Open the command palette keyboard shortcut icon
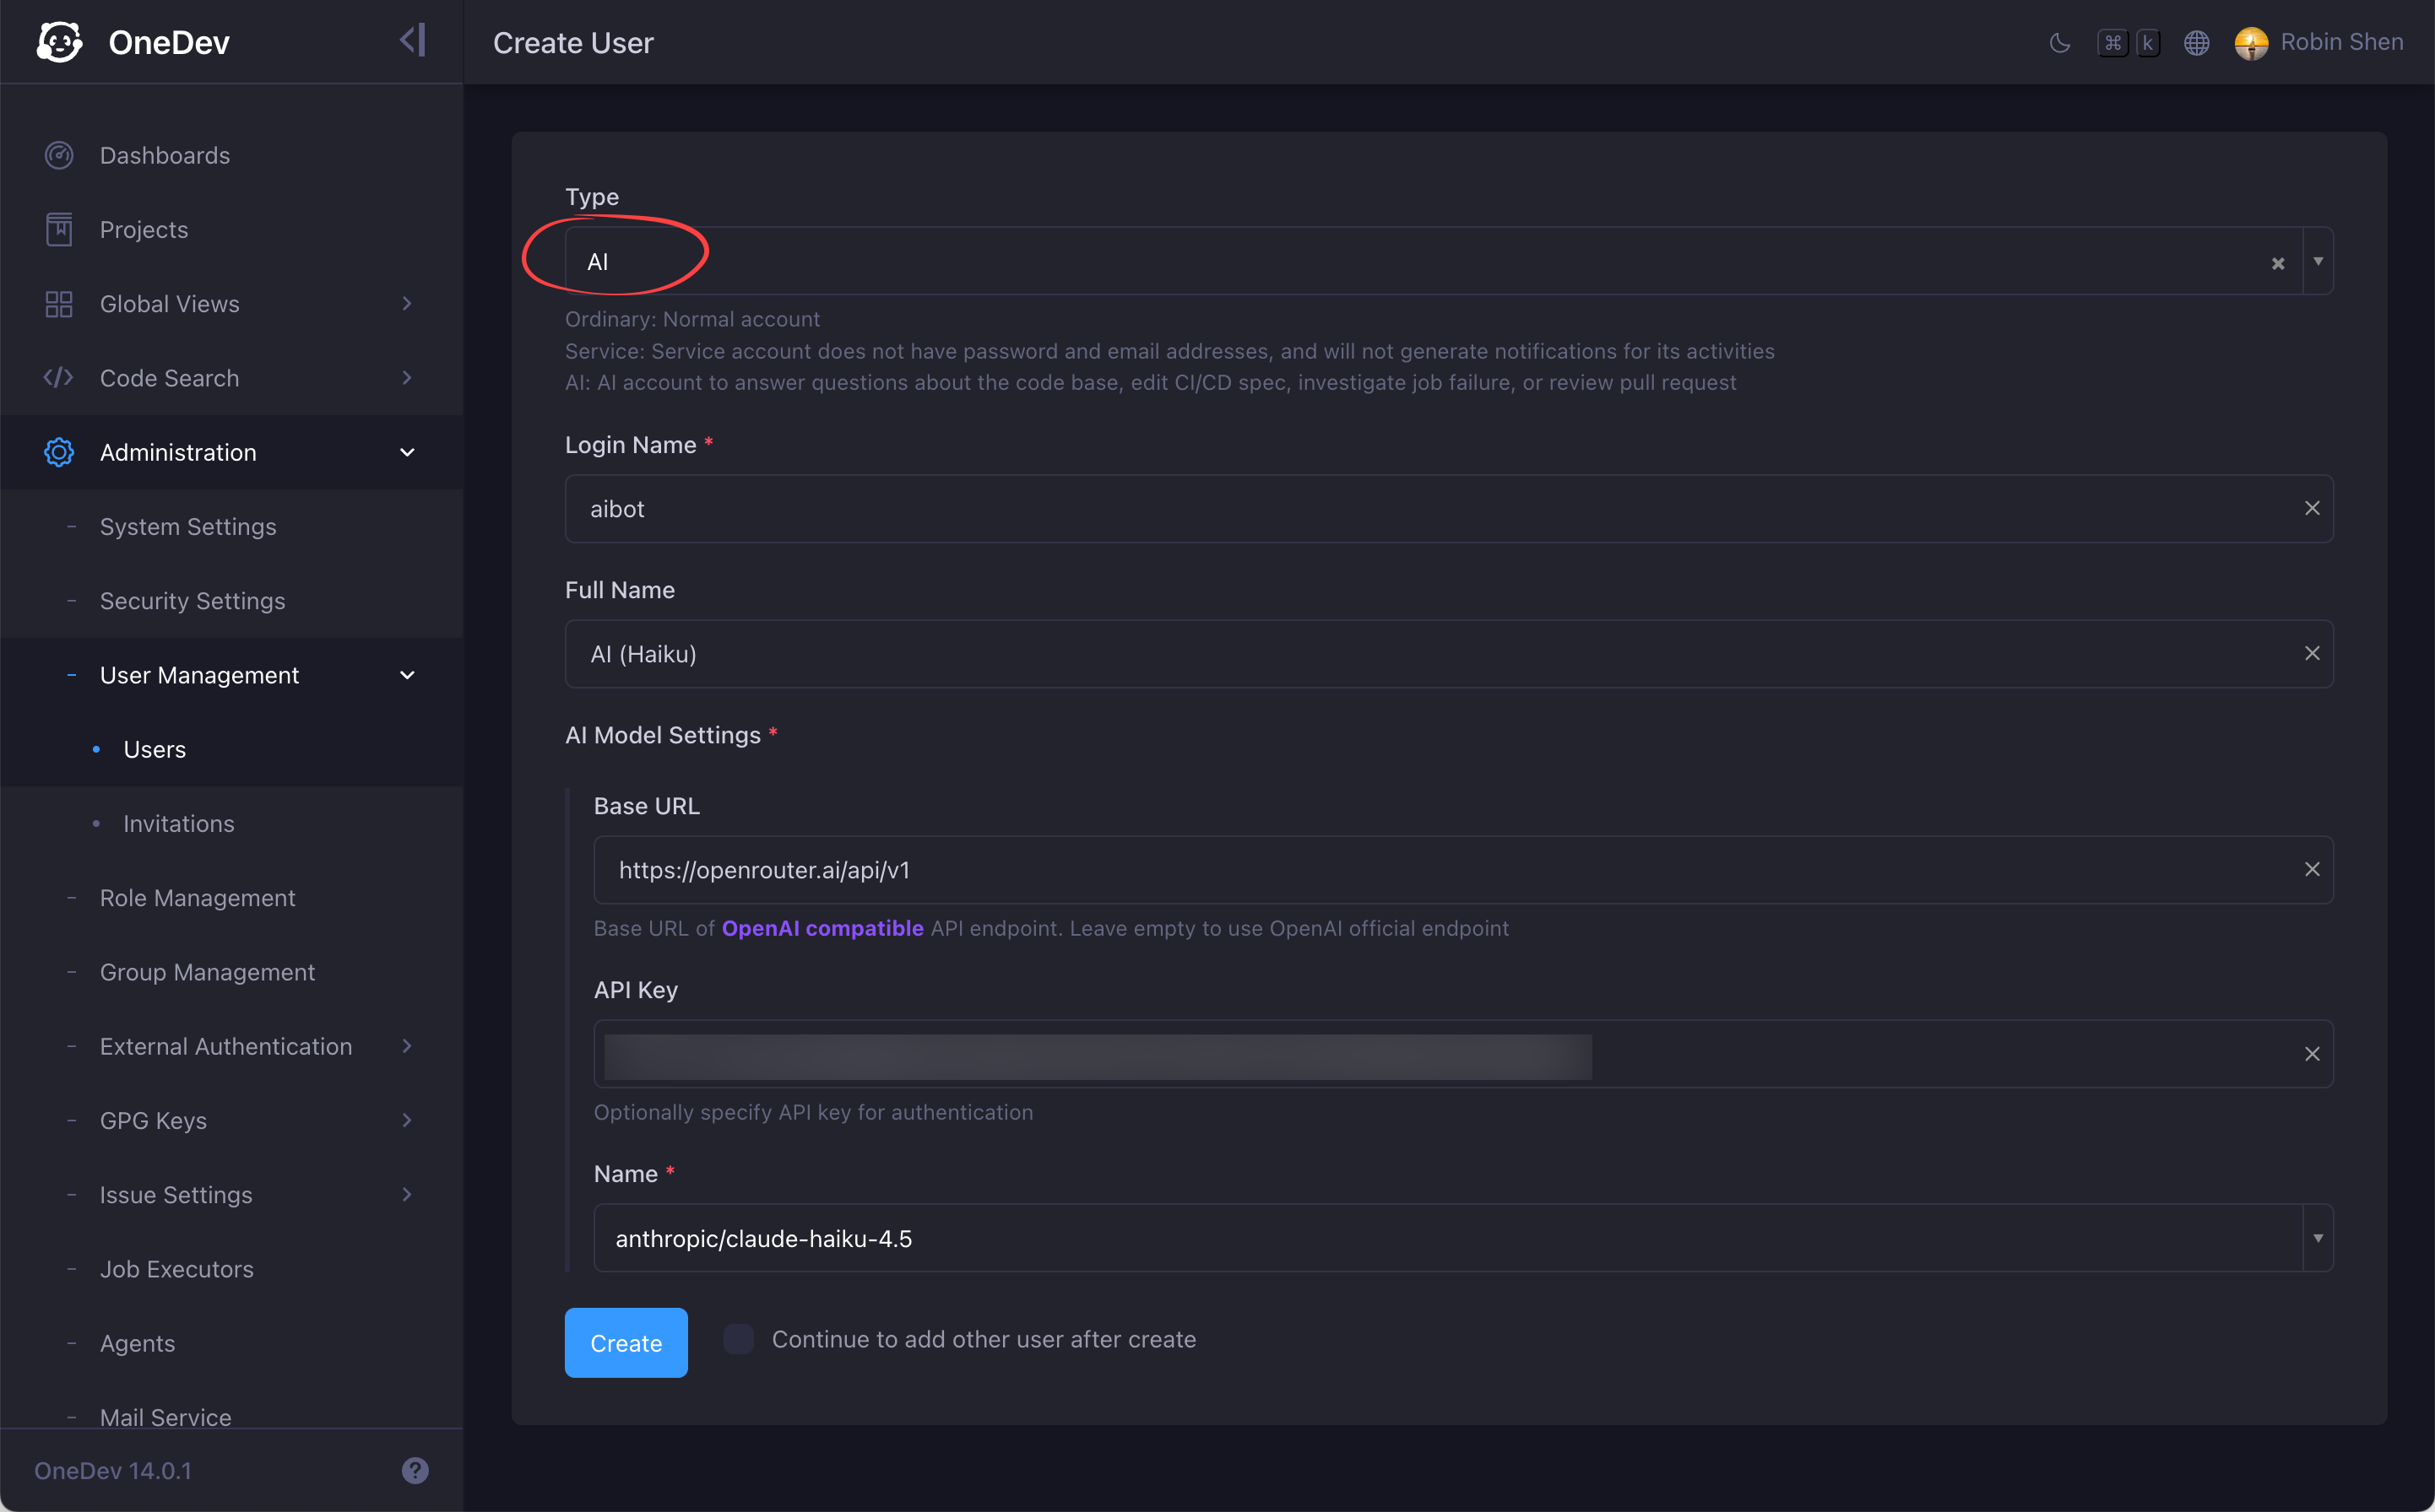The height and width of the screenshot is (1512, 2435). point(2128,42)
